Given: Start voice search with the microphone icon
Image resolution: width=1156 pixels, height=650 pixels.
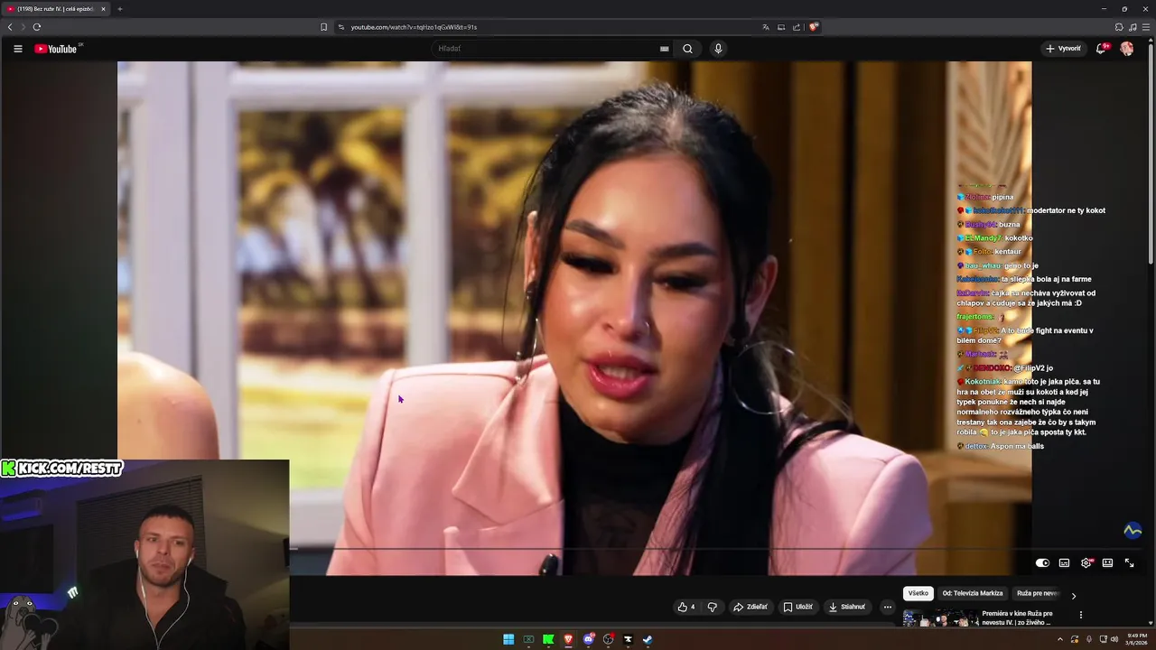Looking at the screenshot, I should pos(718,49).
